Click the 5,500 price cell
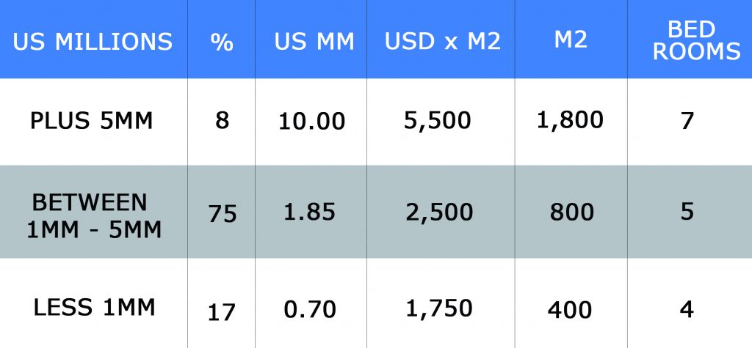The image size is (752, 348). pyautogui.click(x=438, y=122)
